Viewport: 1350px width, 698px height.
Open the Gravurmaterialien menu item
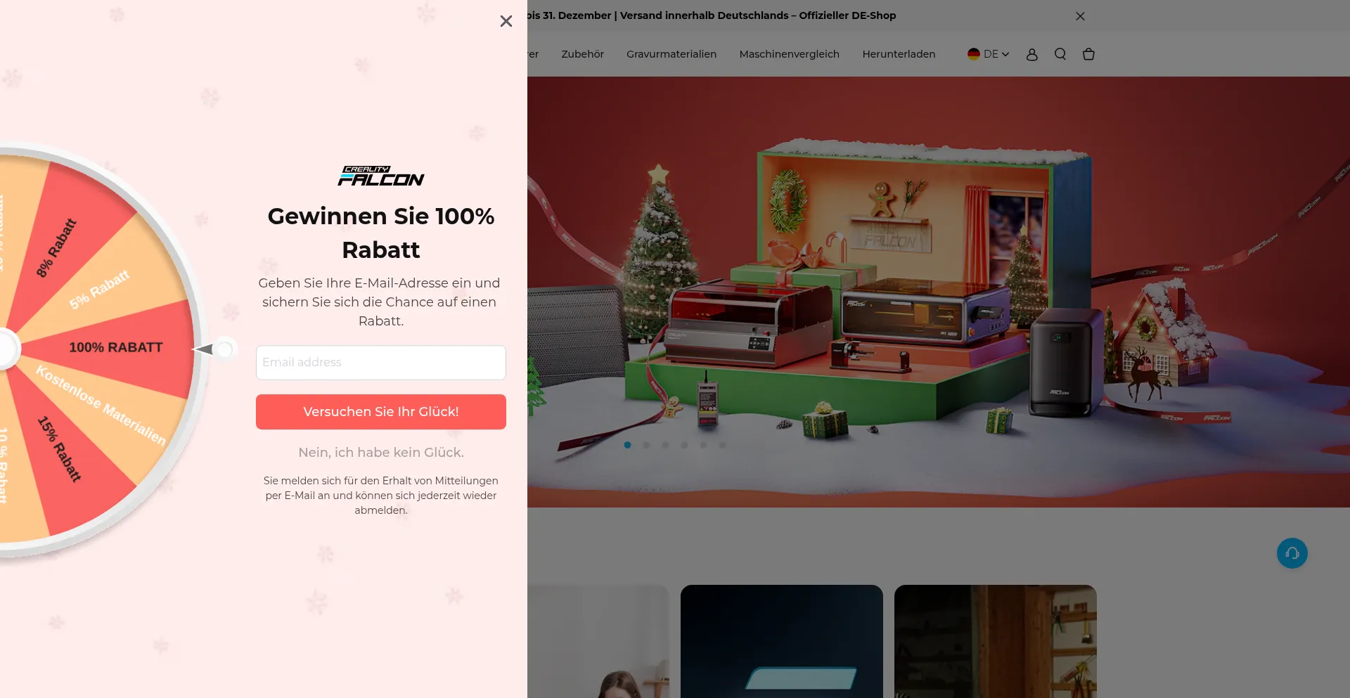671,54
